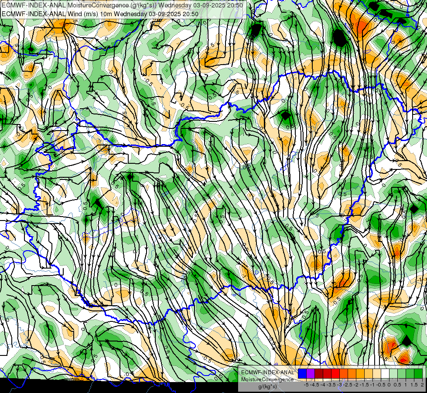The height and width of the screenshot is (393, 427).
Task: Click the -1 tick label in the legend
Action: (372, 385)
